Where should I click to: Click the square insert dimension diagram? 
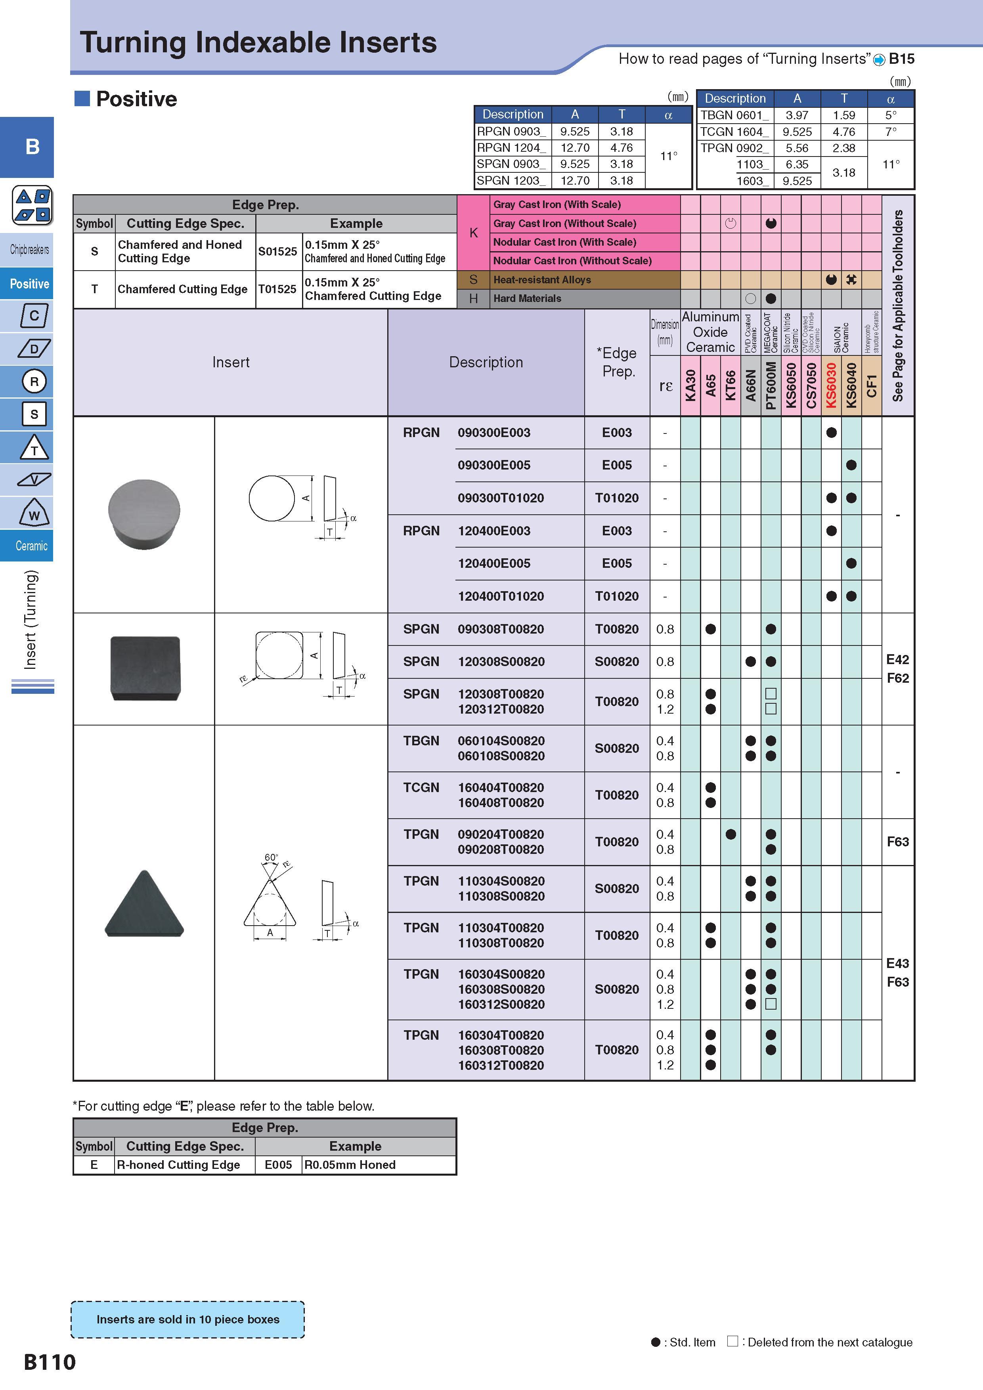(303, 665)
